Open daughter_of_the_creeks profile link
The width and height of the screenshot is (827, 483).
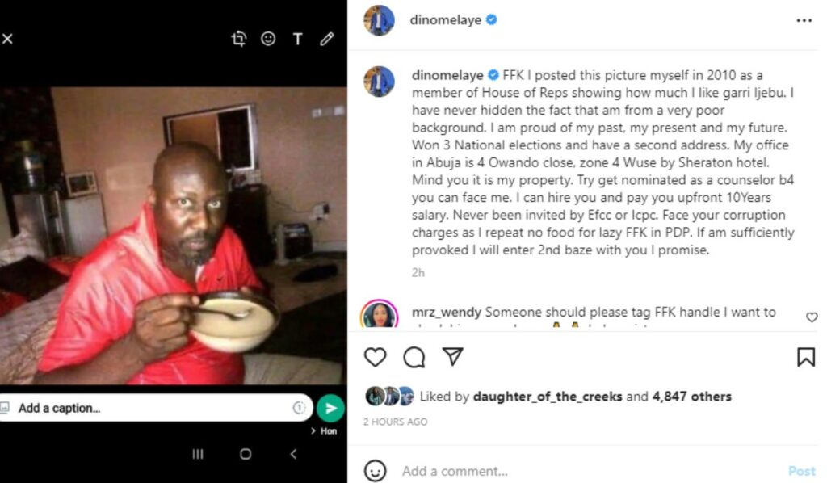point(548,397)
